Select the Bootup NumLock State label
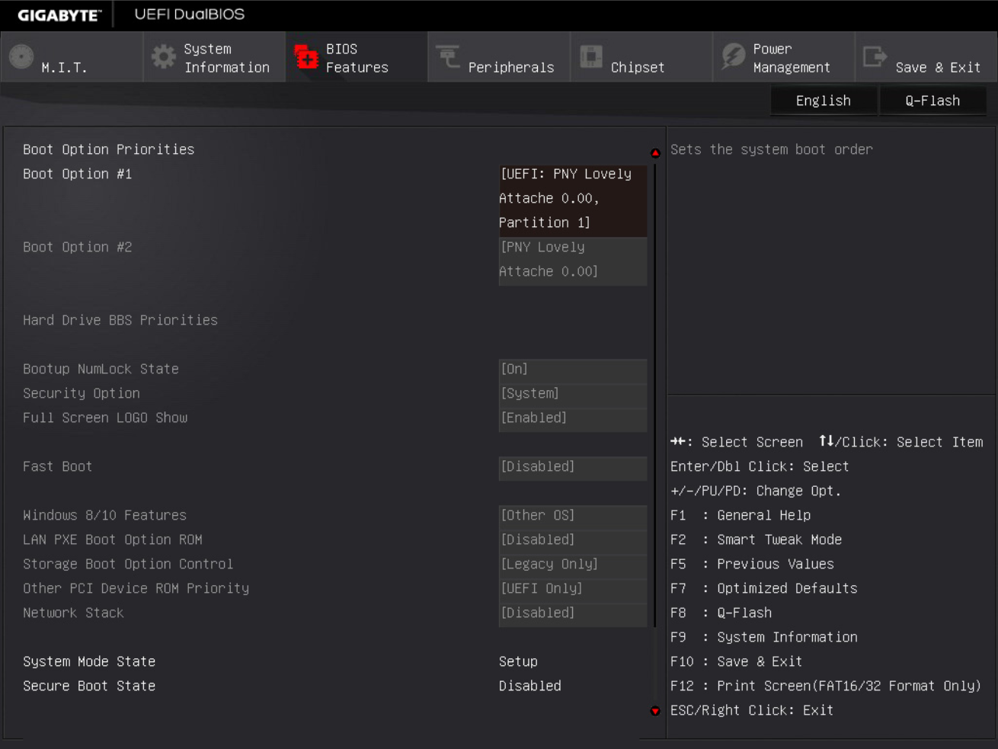This screenshot has height=749, width=998. pyautogui.click(x=101, y=369)
